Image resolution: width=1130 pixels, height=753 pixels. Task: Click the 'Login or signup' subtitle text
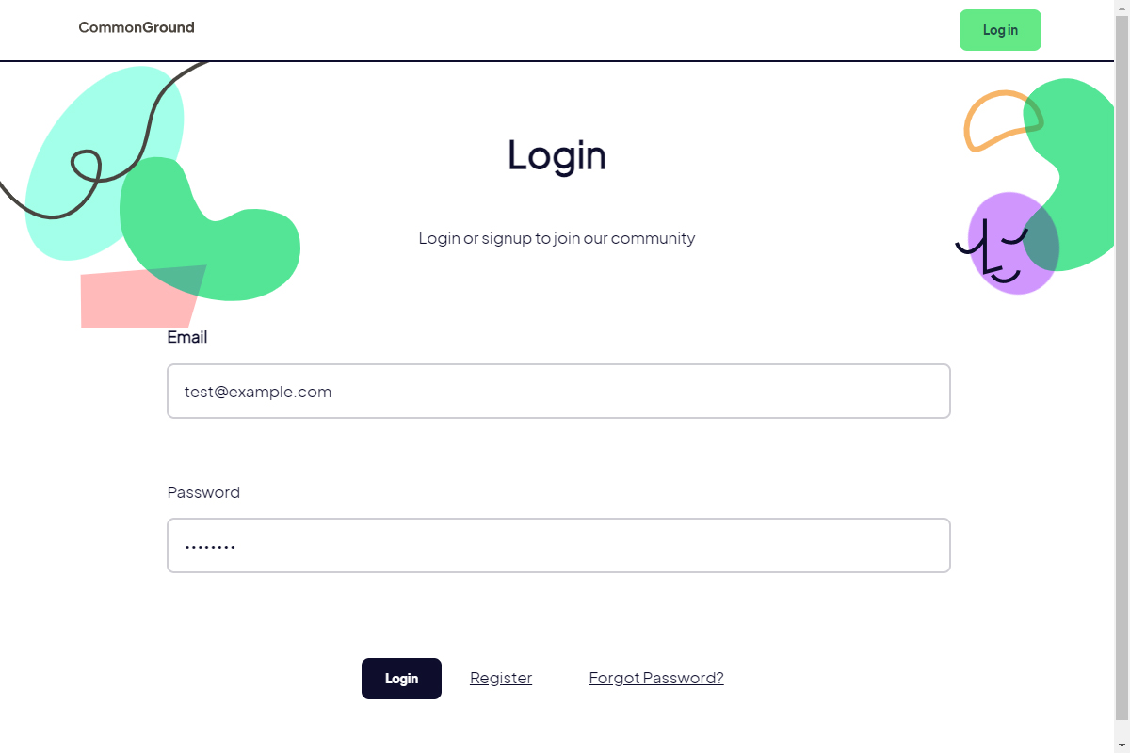(x=557, y=238)
